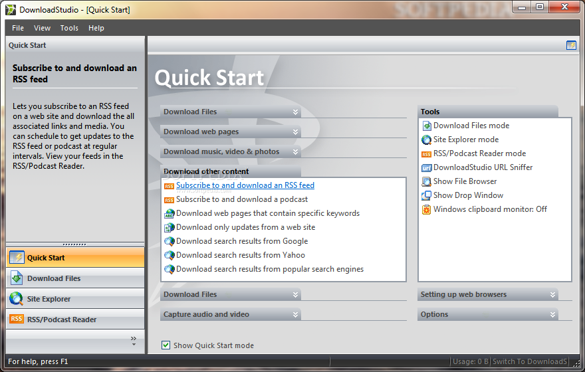Viewport: 585px width, 372px height.
Task: Click the URL Sniffer icon in Tools
Action: tap(426, 168)
